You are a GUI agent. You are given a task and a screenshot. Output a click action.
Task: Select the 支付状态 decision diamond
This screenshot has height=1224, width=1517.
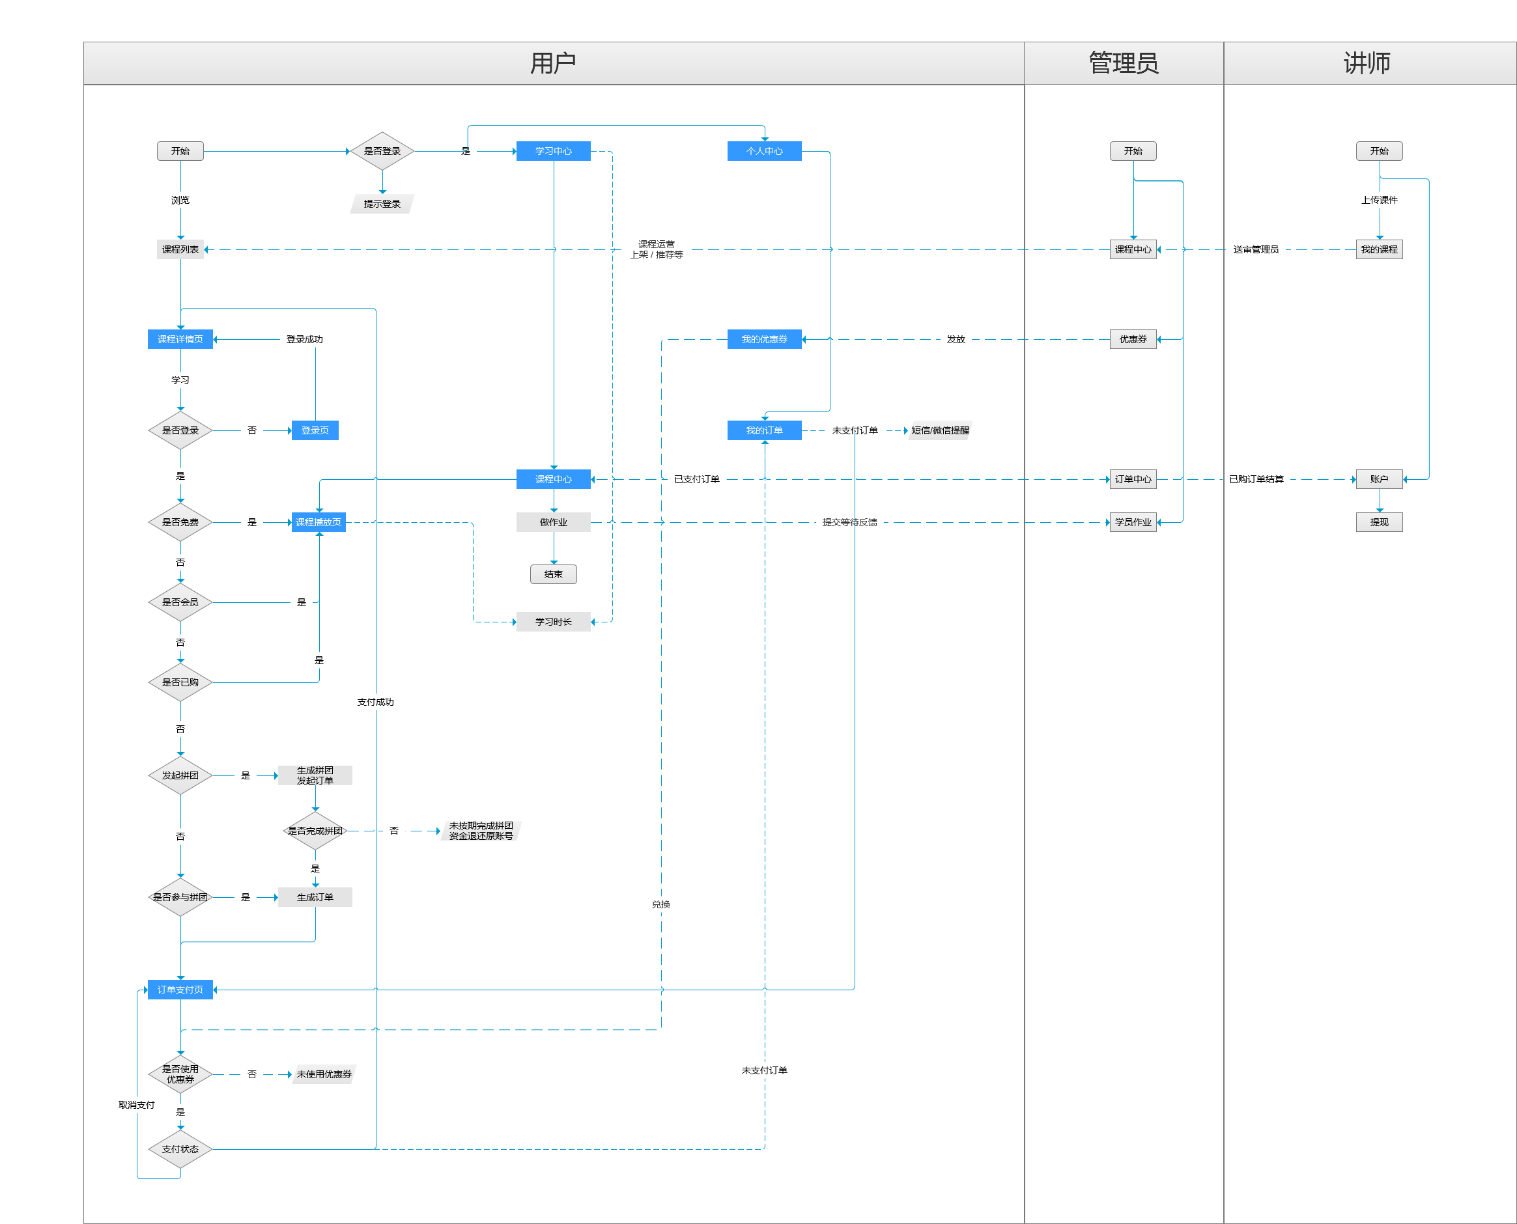point(180,1148)
